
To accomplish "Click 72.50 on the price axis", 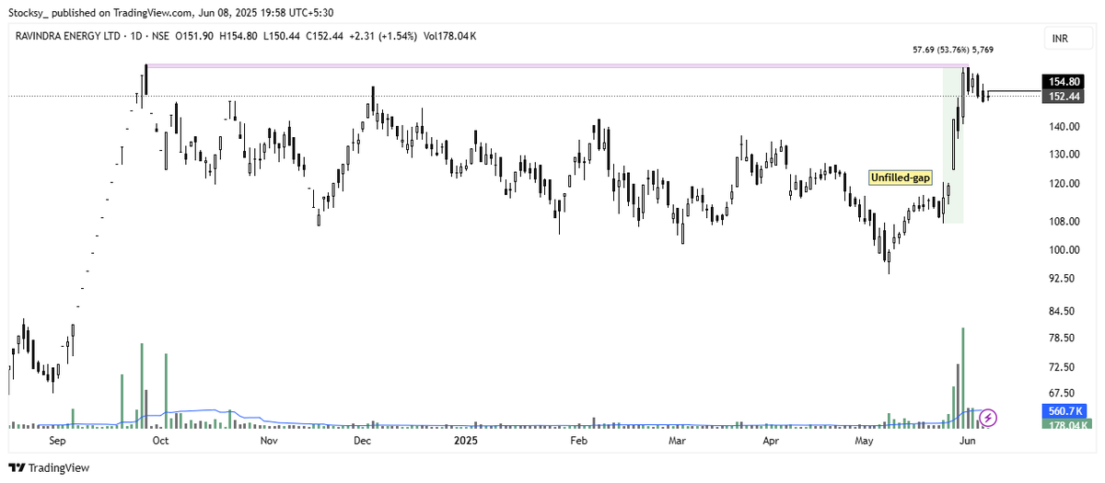I will coord(1060,368).
